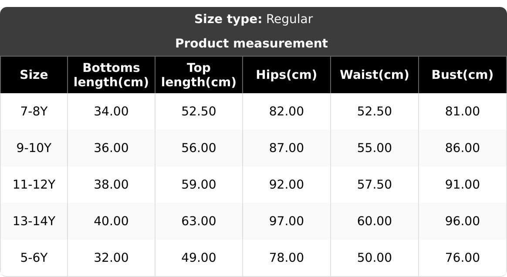The image size is (507, 277).
Task: Click the 34.00 bottoms length value
Action: [x=111, y=111]
